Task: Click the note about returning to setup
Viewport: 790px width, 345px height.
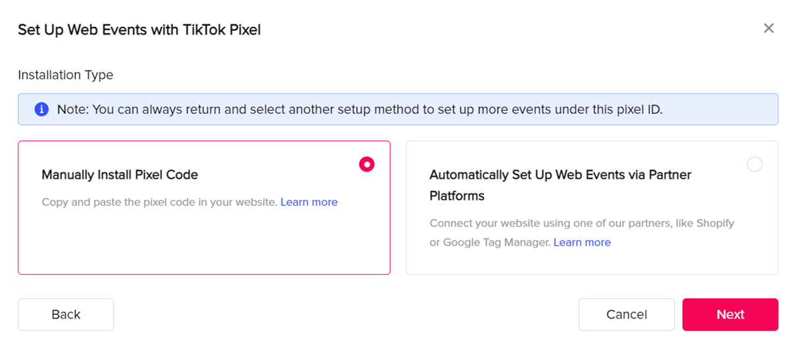Action: (359, 109)
